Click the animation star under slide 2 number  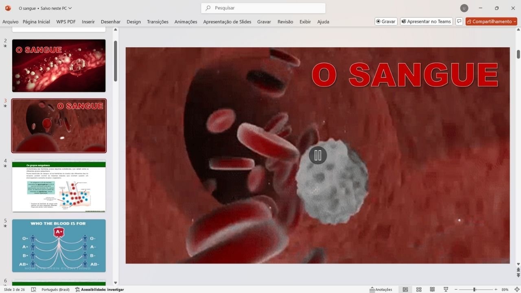click(x=5, y=46)
